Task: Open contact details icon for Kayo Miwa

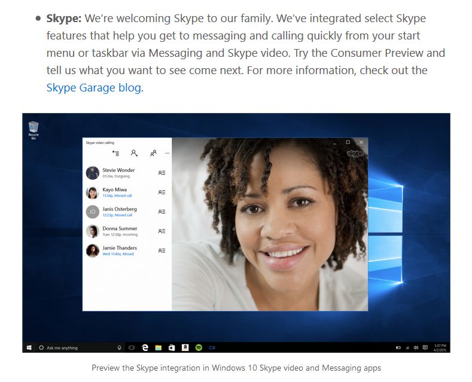Action: [162, 192]
